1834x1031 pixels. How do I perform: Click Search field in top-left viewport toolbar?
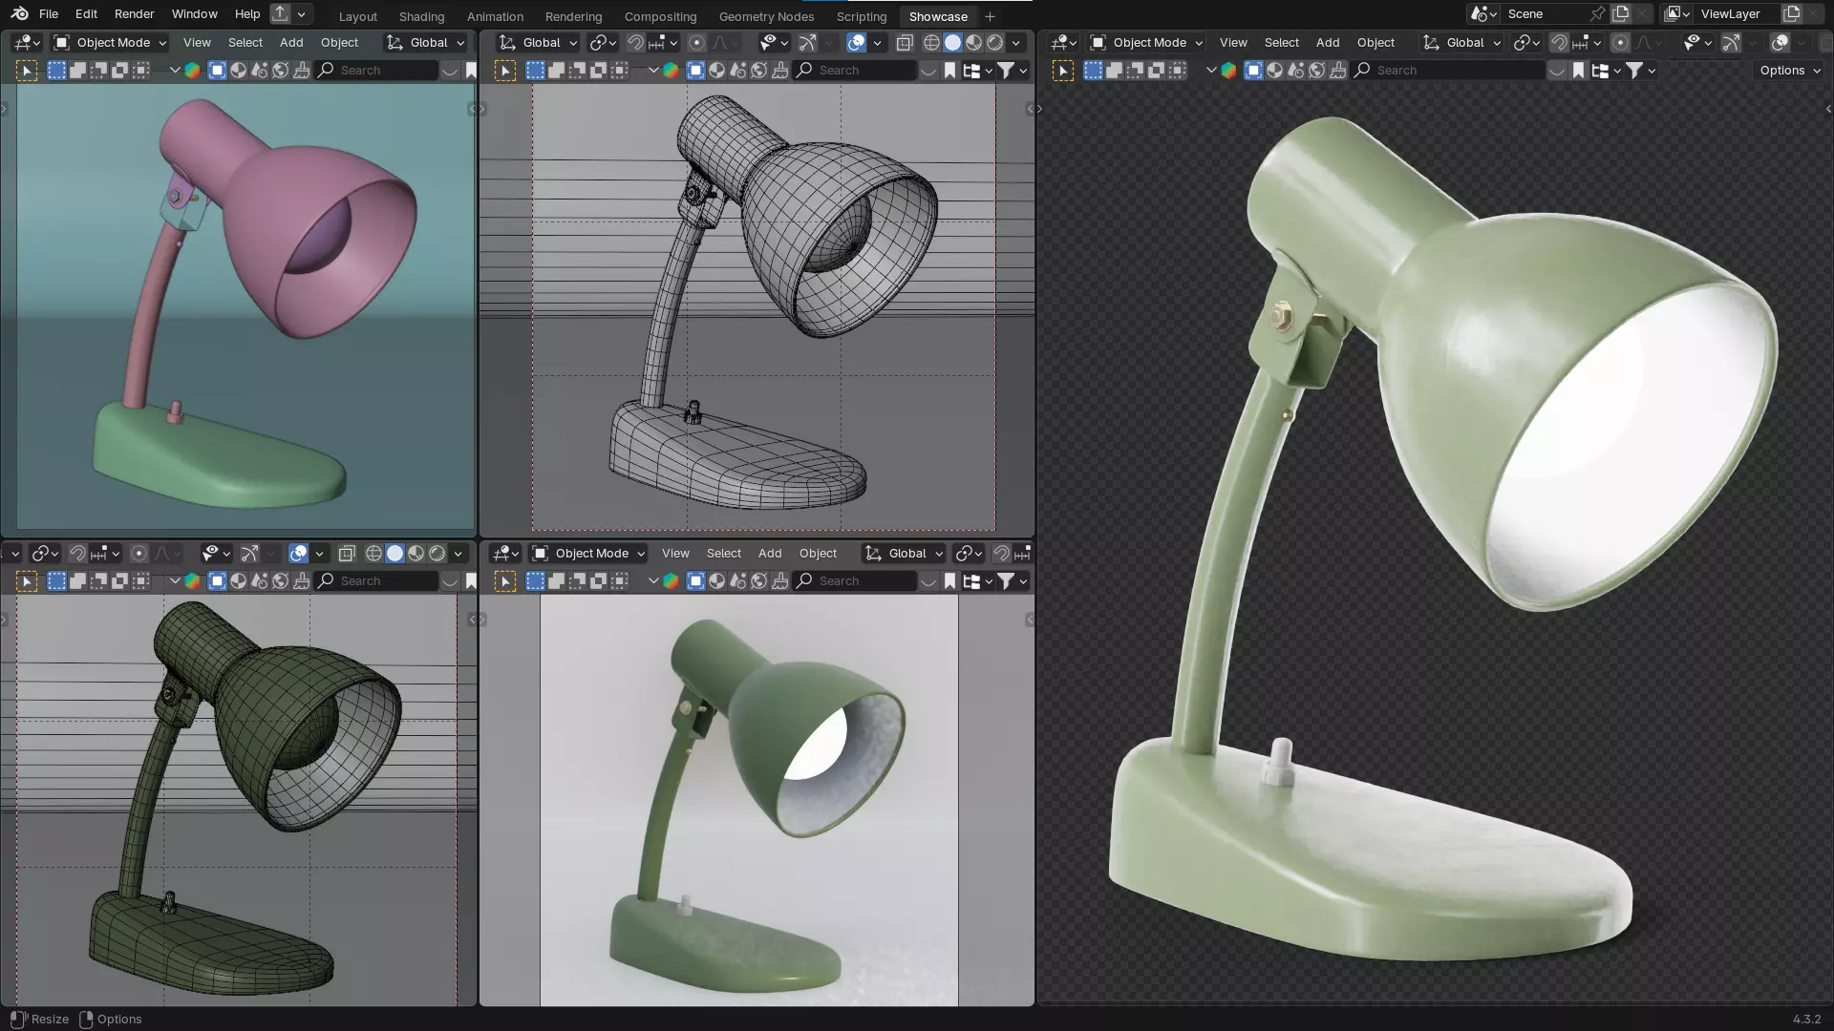tap(376, 70)
